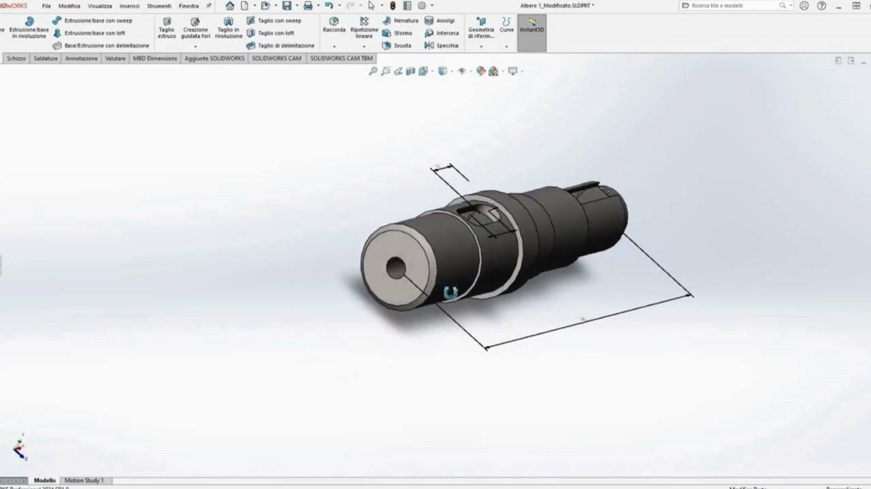Switch to the Schizzo tab

click(16, 58)
